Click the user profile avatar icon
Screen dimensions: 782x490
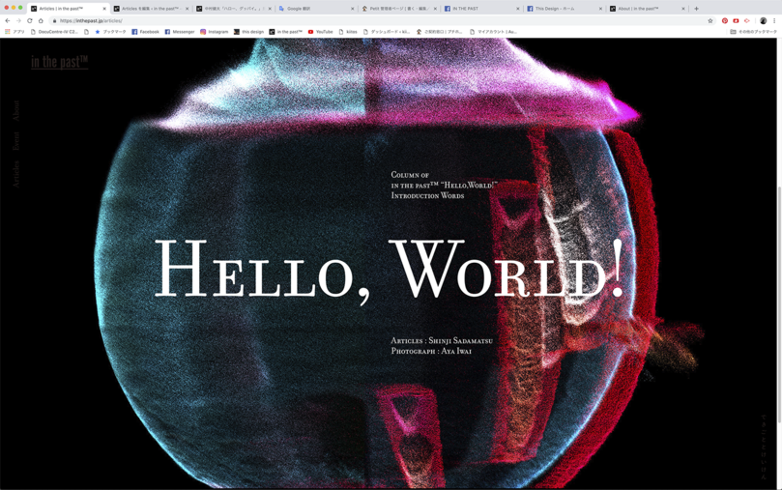763,20
